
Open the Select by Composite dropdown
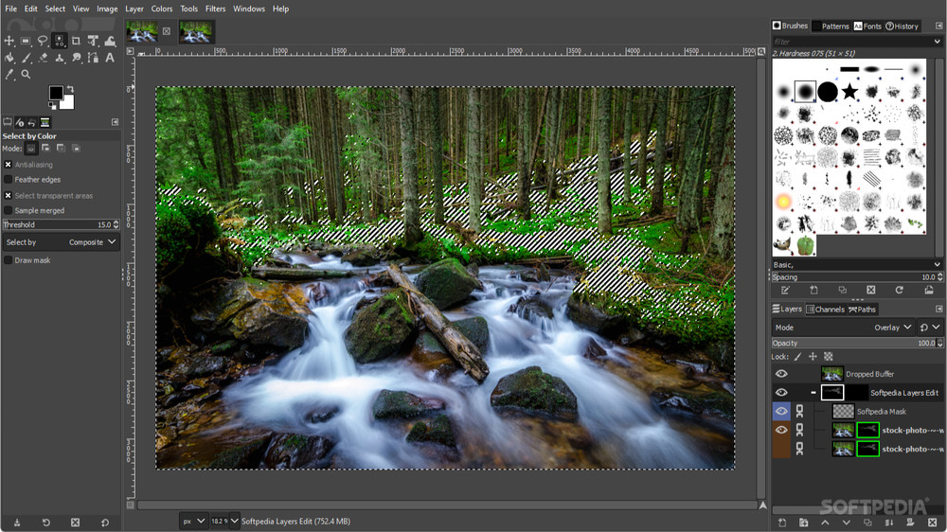coord(61,242)
